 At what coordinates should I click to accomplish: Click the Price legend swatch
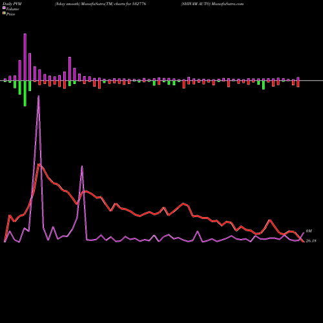[4, 14]
